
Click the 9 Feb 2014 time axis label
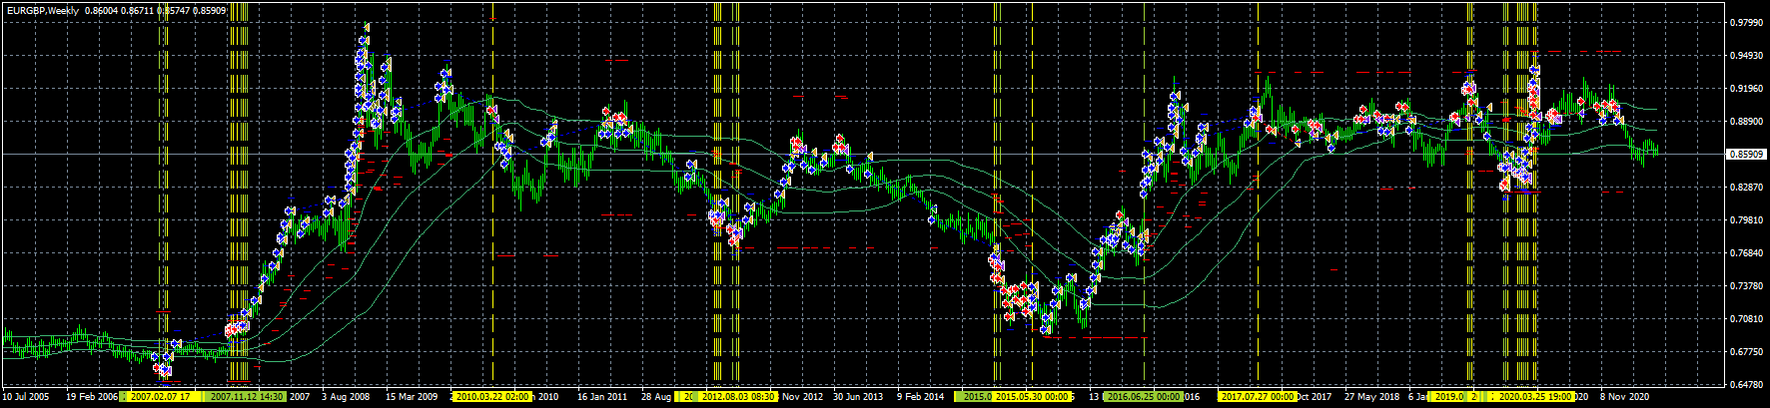(921, 397)
